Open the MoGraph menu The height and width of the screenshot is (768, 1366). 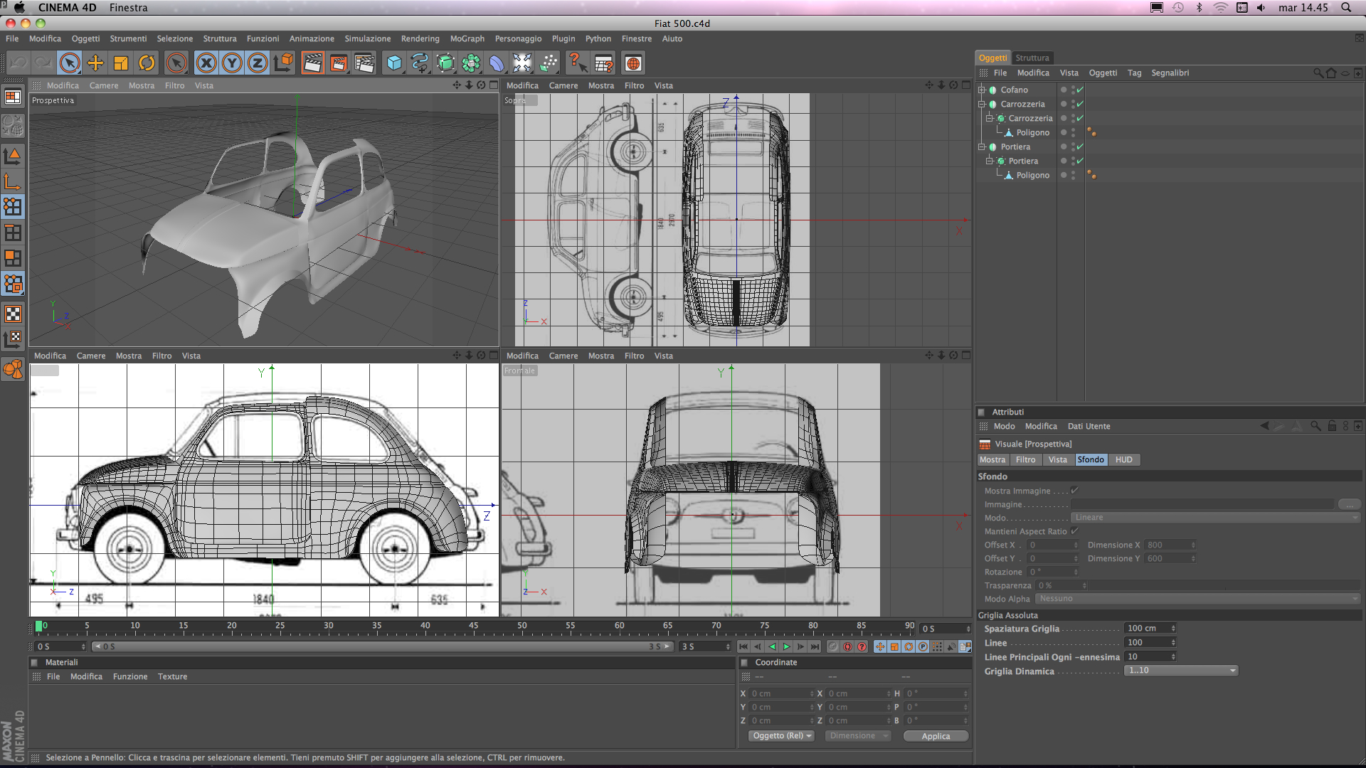pos(467,38)
